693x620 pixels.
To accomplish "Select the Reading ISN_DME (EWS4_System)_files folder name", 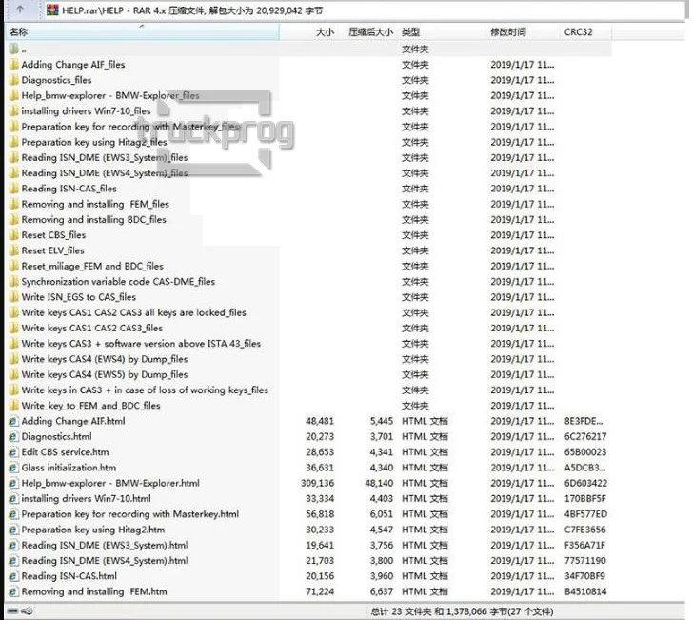I will 105,173.
